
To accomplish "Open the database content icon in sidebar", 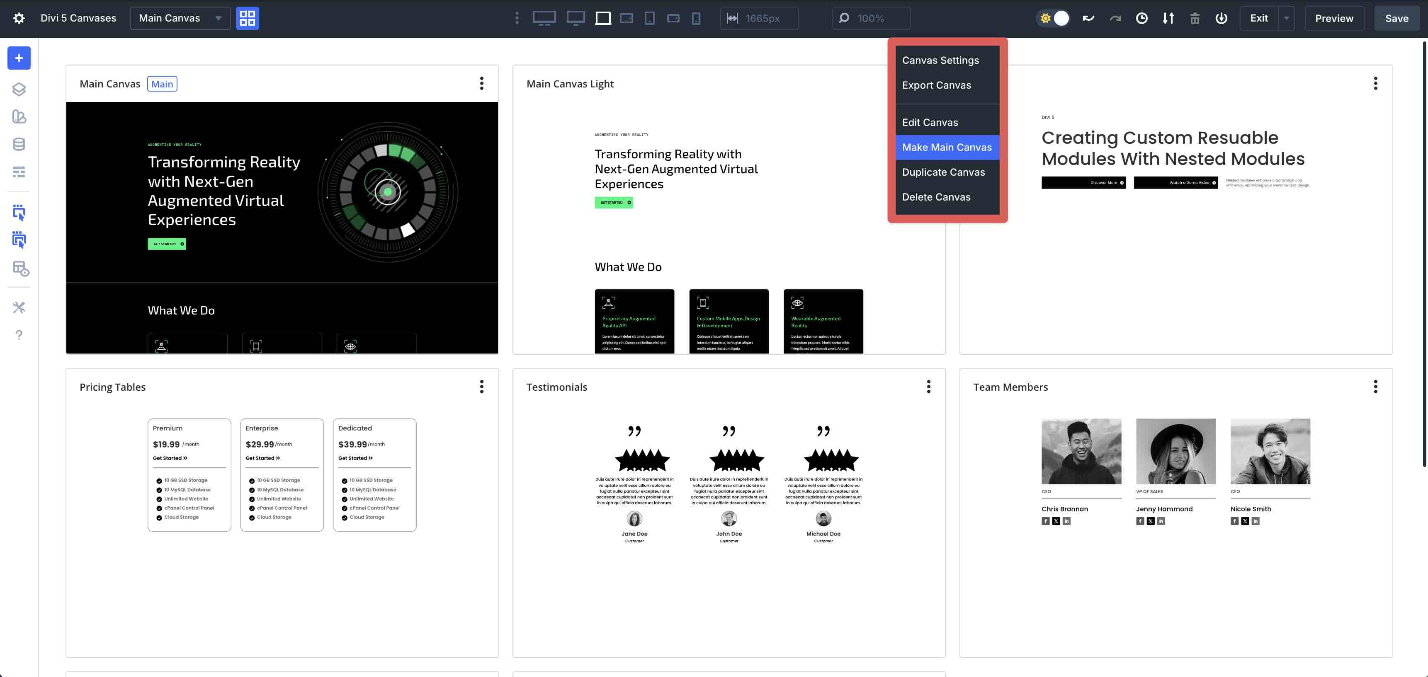I will [x=19, y=144].
